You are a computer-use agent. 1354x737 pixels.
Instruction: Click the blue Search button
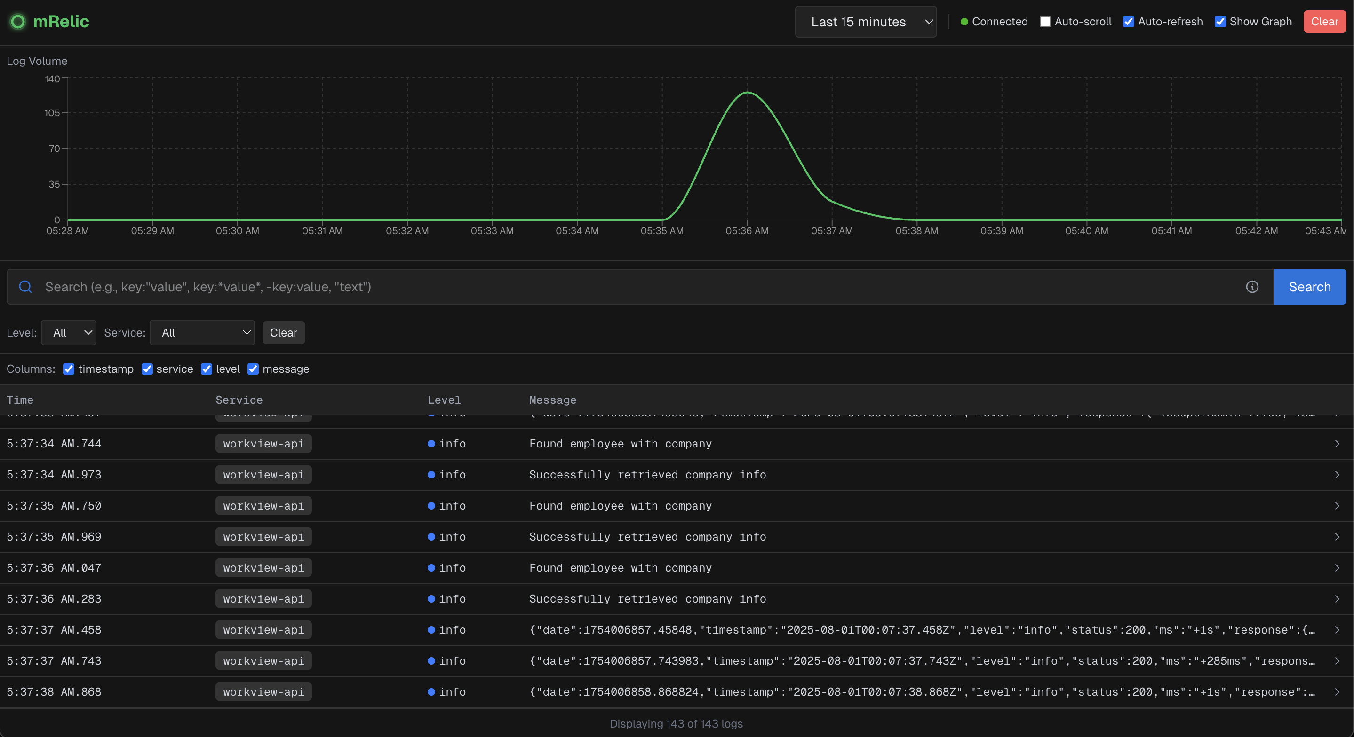pyautogui.click(x=1309, y=287)
